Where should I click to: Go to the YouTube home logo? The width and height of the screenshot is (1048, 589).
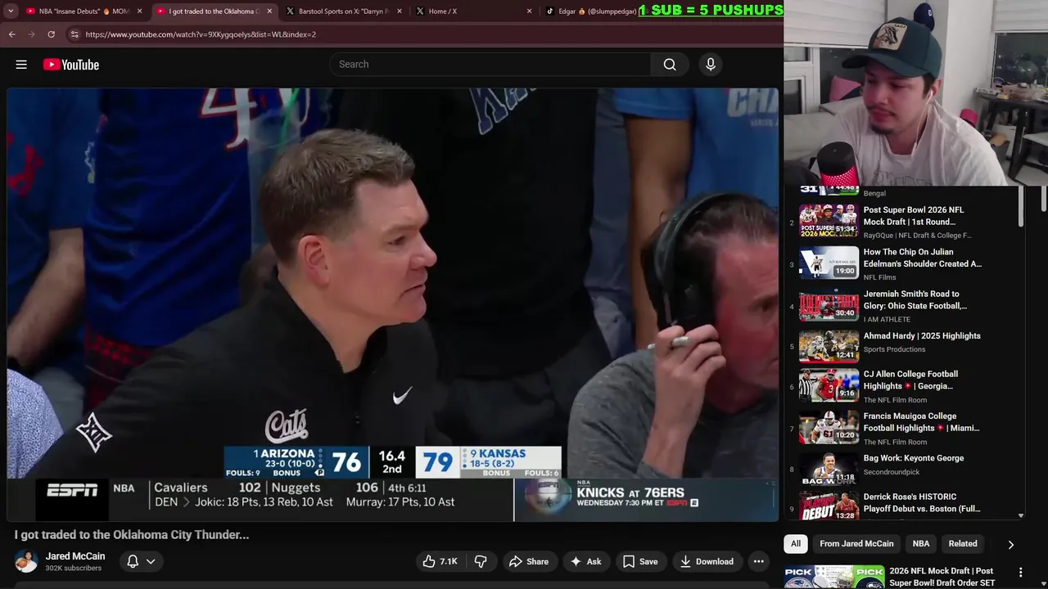71,65
